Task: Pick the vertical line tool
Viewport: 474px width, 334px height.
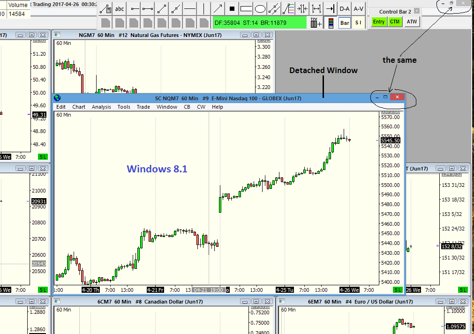Action: (x=204, y=9)
